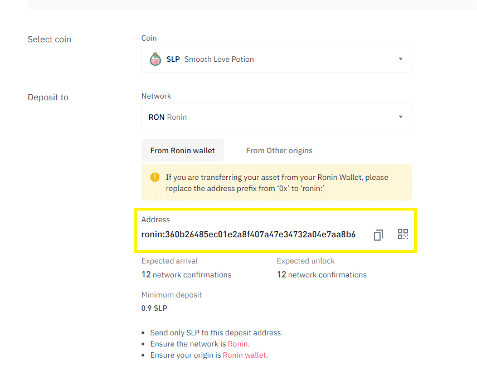Click the Expected arrival confirmations text

tap(186, 275)
